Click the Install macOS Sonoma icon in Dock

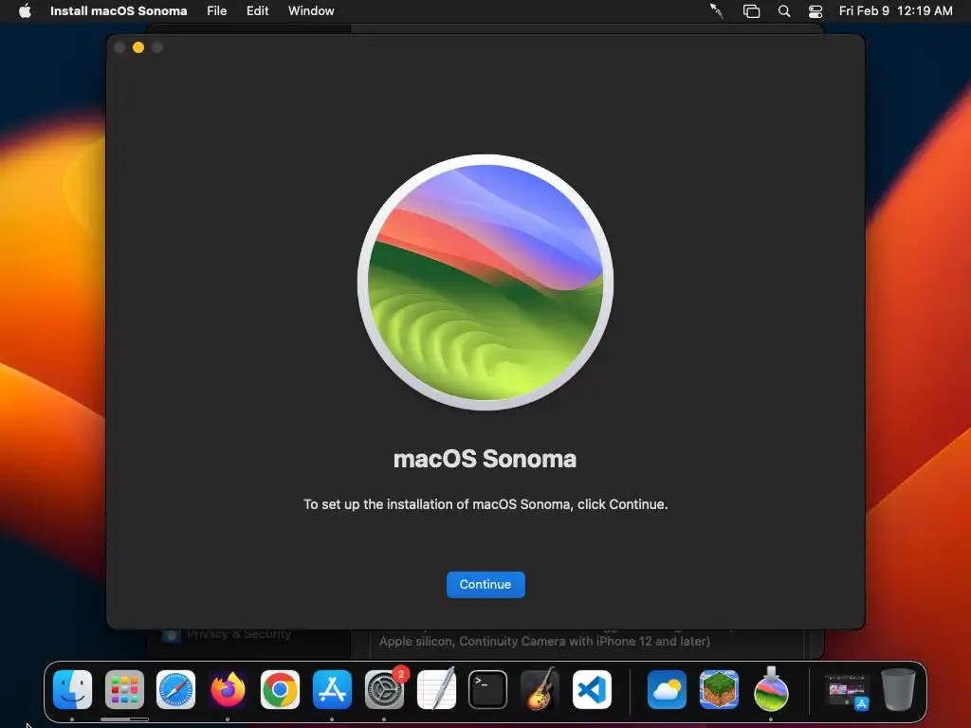pos(771,690)
